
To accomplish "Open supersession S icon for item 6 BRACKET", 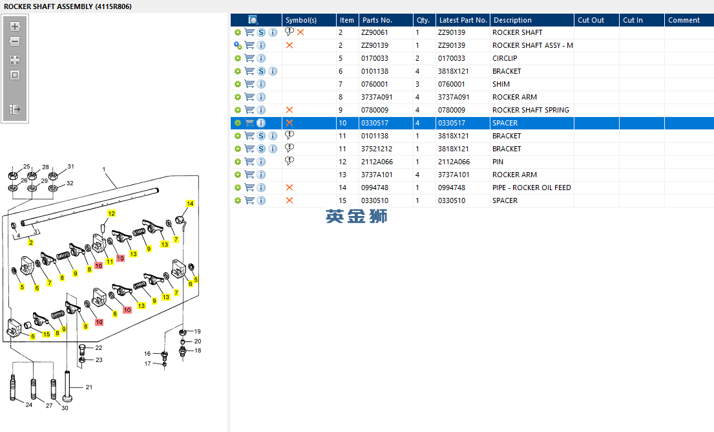I will (x=261, y=71).
